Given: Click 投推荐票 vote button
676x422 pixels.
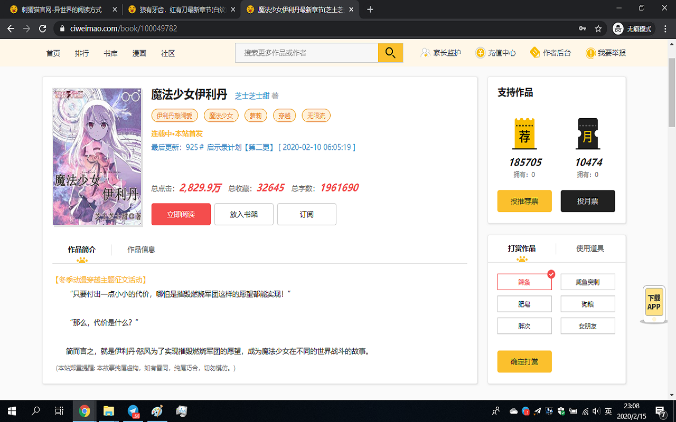Looking at the screenshot, I should click(x=524, y=201).
